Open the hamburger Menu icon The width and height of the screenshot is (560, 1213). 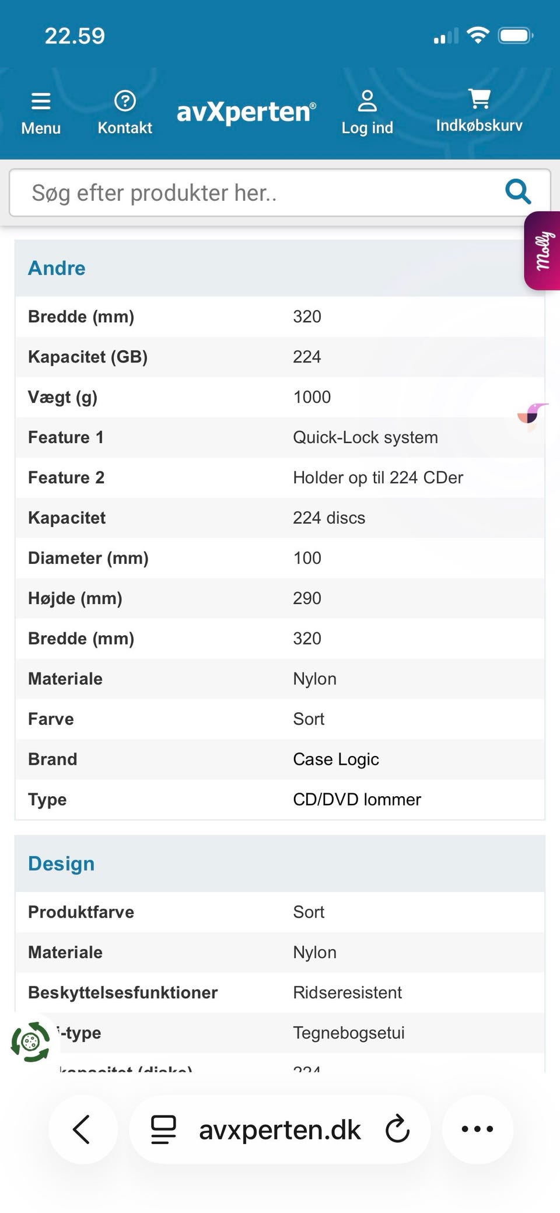[x=41, y=102]
